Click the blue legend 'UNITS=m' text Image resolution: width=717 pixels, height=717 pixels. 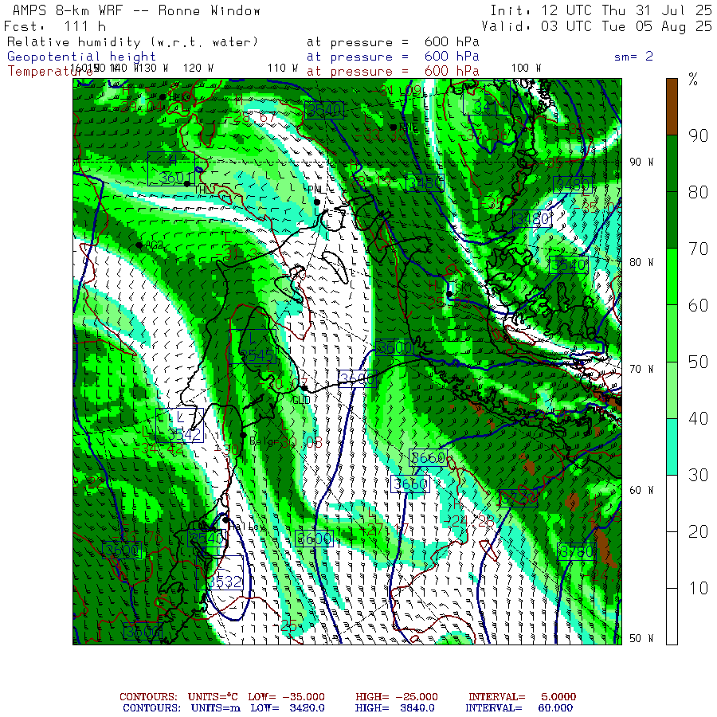(215, 708)
